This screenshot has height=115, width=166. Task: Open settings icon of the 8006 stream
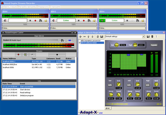(x=138, y=21)
